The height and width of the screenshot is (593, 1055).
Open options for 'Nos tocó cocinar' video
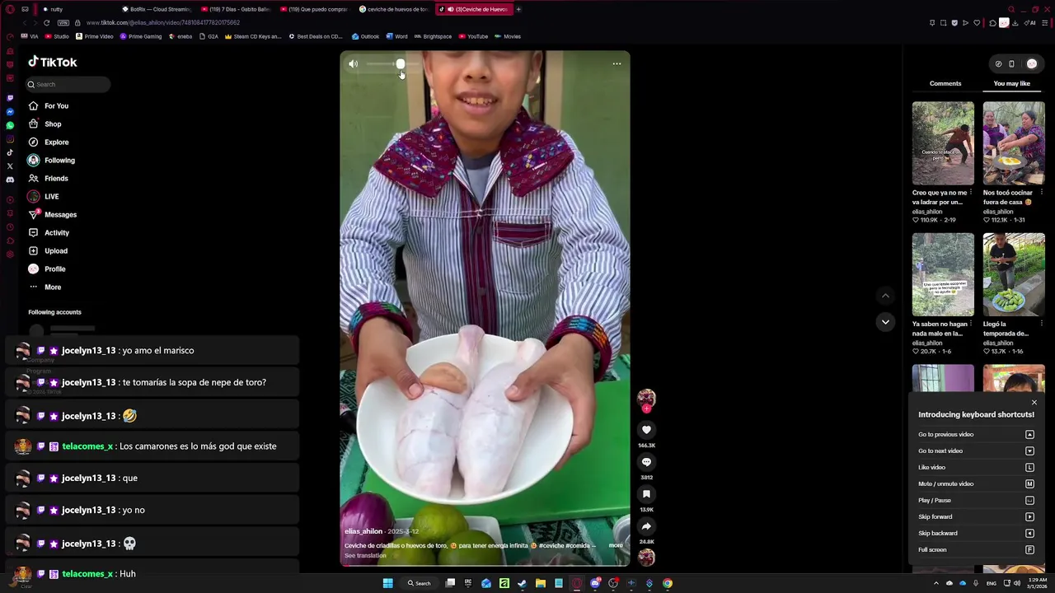(x=1042, y=193)
